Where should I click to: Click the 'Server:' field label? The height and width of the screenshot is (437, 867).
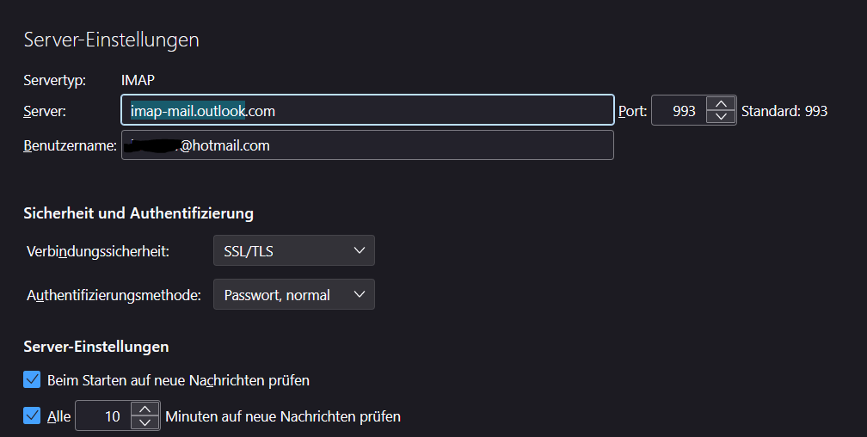(45, 111)
